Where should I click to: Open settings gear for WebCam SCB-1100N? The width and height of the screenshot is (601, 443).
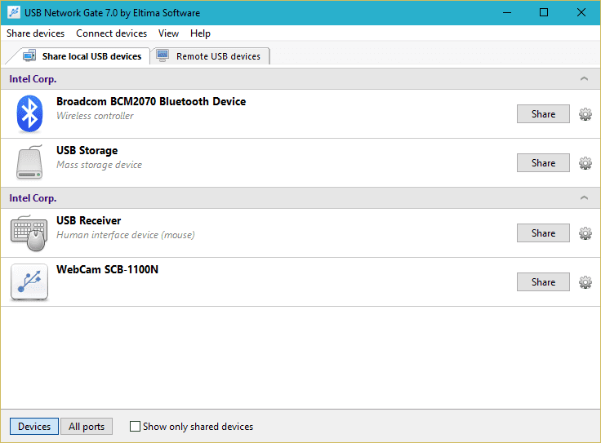click(585, 282)
